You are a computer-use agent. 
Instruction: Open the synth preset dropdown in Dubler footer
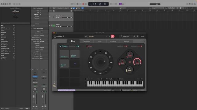[x=115, y=90]
